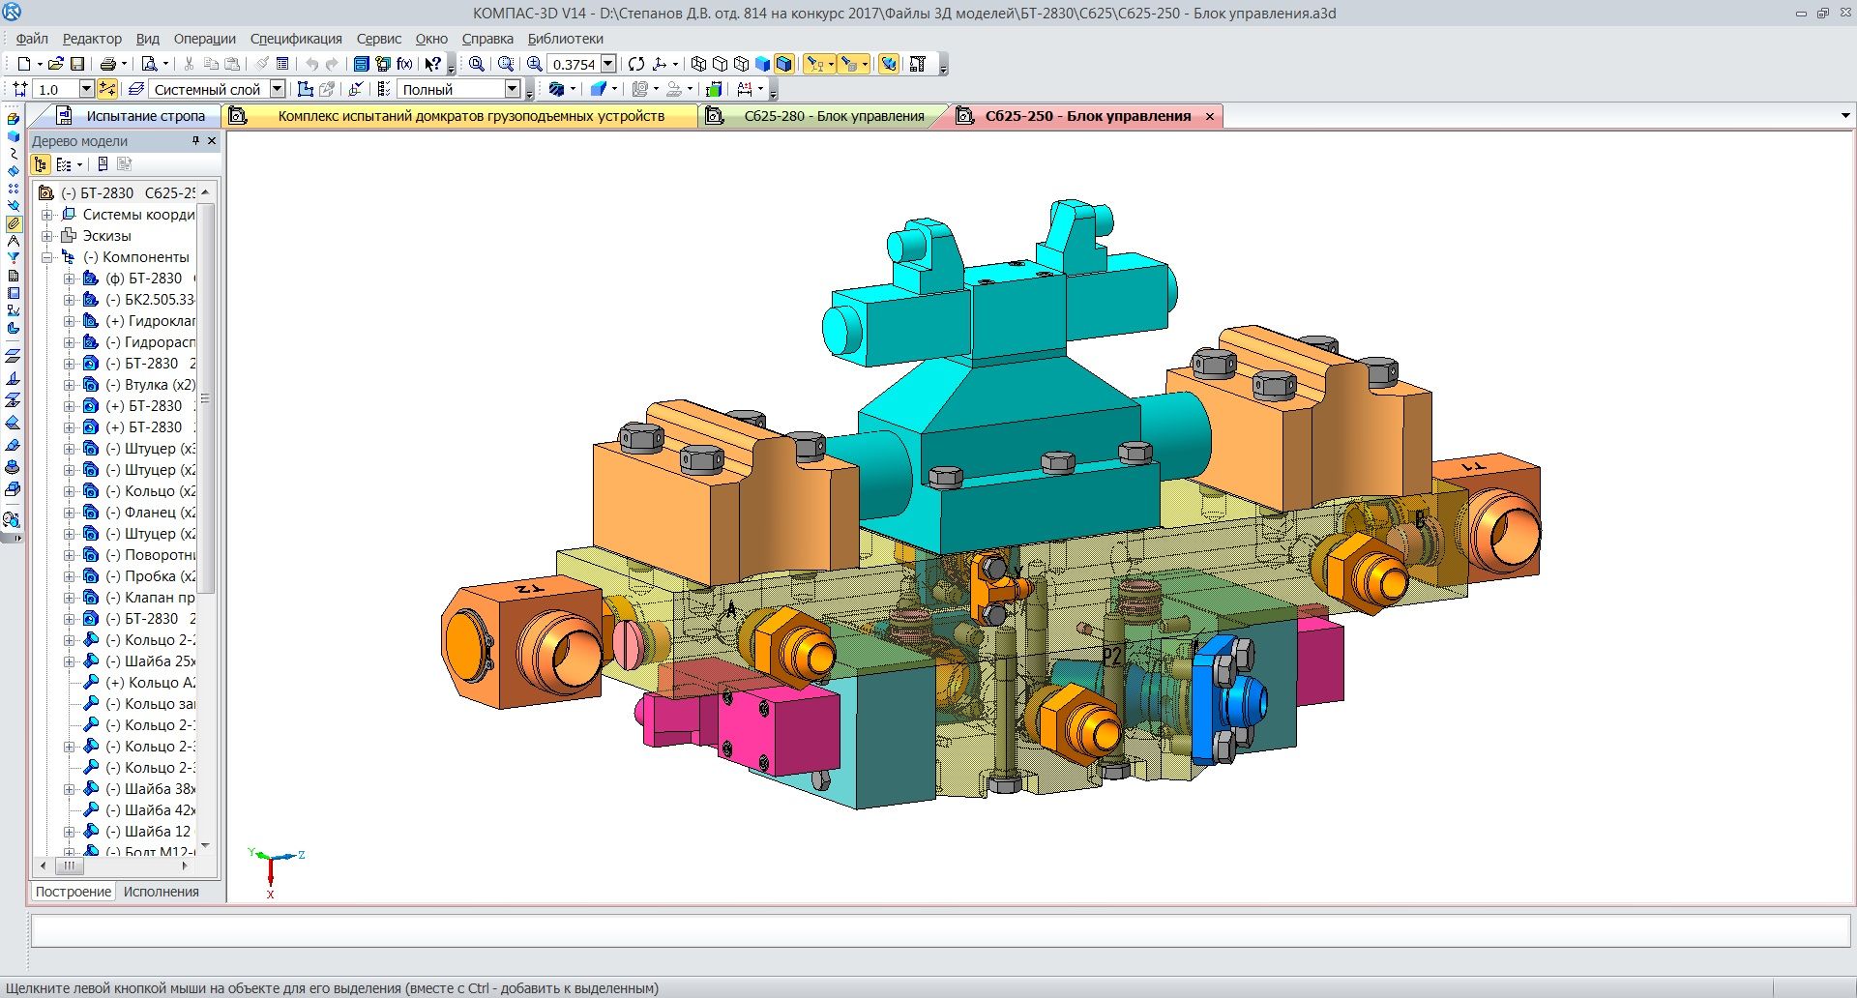The width and height of the screenshot is (1857, 998).
Task: Click the zoom-in magnifier beside scale field
Action: point(534,64)
